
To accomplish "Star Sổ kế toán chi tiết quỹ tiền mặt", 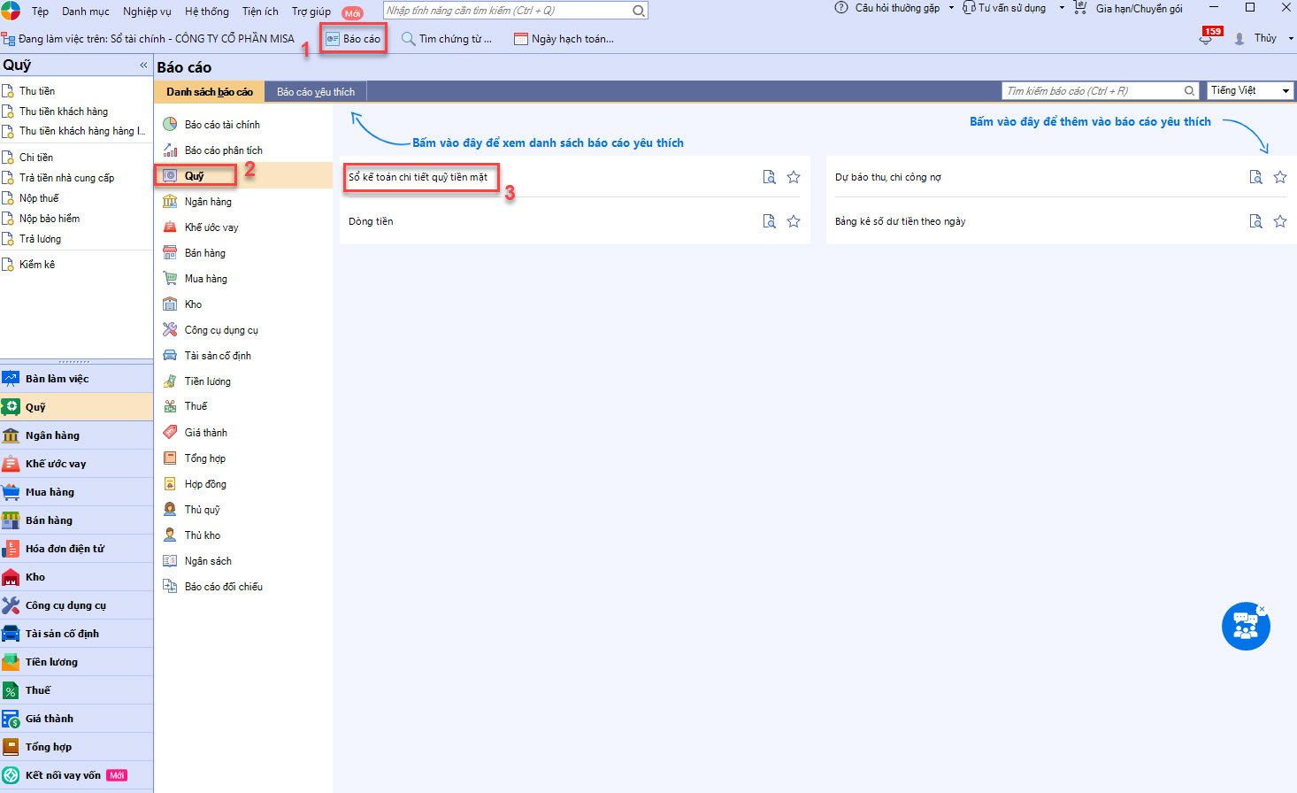I will [x=794, y=177].
